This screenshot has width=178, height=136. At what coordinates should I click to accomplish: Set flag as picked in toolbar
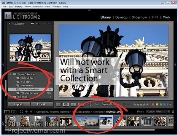tap(125, 104)
